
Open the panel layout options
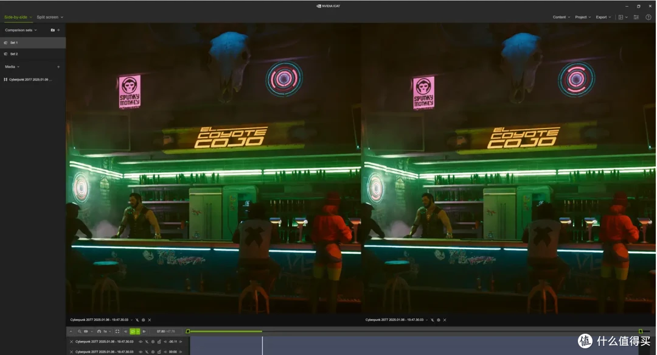pyautogui.click(x=623, y=17)
